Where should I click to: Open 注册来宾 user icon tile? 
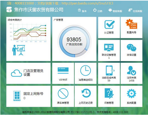[131, 73]
